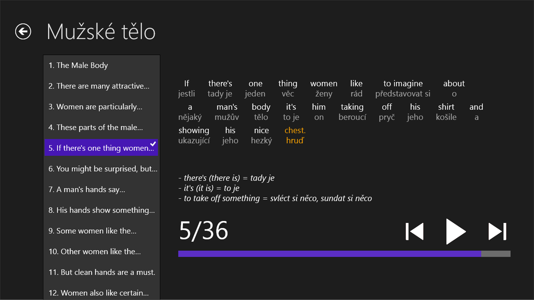Click the highlighted word 'chest.'
The width and height of the screenshot is (534, 300).
coord(295,130)
